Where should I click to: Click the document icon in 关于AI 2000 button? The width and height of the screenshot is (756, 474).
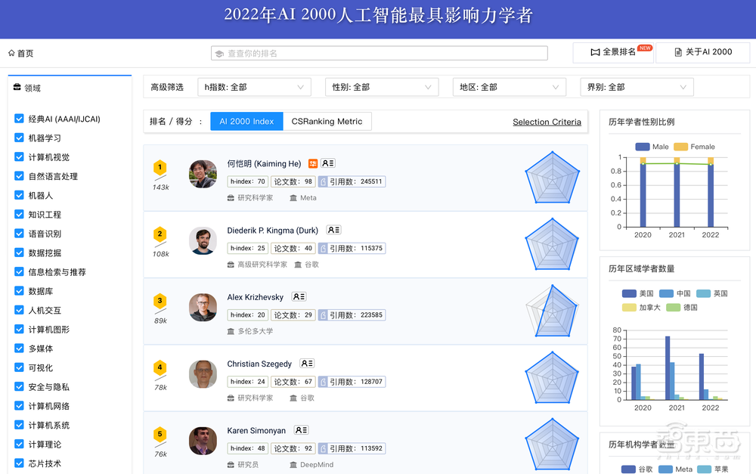(x=679, y=51)
